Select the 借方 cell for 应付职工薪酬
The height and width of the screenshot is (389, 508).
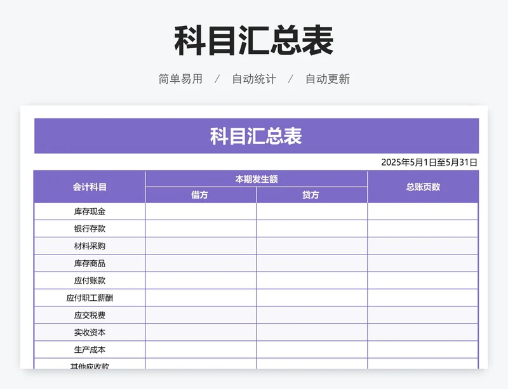click(x=201, y=298)
